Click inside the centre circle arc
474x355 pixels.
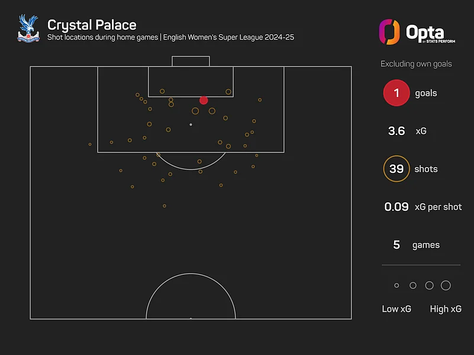(x=191, y=299)
